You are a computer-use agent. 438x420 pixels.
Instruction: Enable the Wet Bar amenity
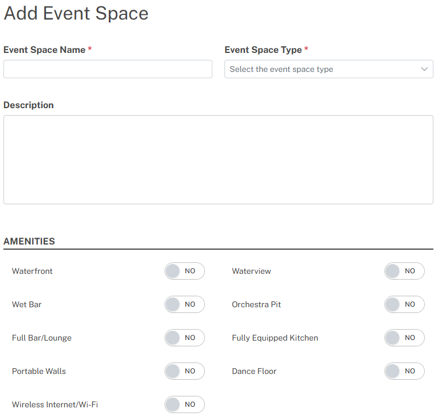(185, 304)
